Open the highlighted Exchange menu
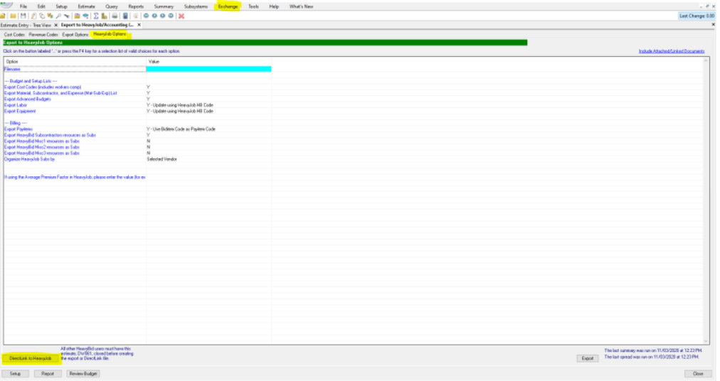Image resolution: width=720 pixels, height=381 pixels. coord(228,6)
